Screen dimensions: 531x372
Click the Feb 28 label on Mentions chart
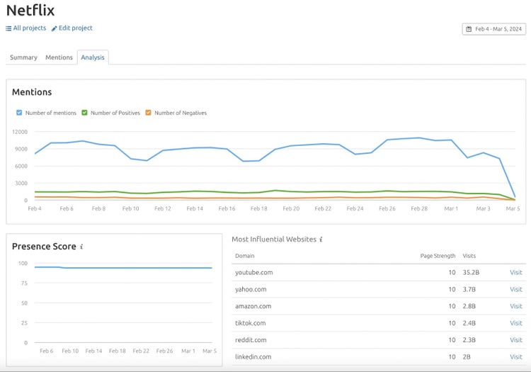tap(419, 209)
